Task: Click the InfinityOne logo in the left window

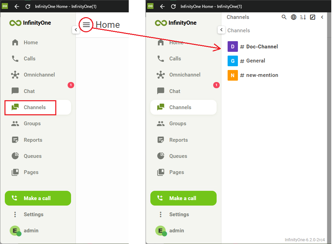Action: coord(30,23)
